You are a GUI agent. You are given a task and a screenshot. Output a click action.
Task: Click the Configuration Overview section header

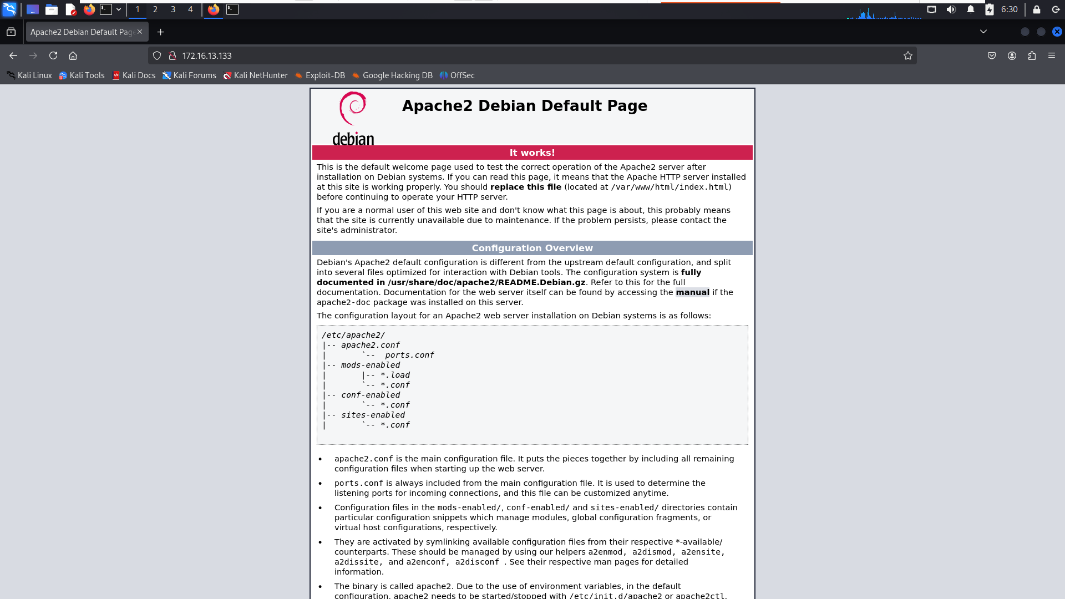click(x=532, y=248)
